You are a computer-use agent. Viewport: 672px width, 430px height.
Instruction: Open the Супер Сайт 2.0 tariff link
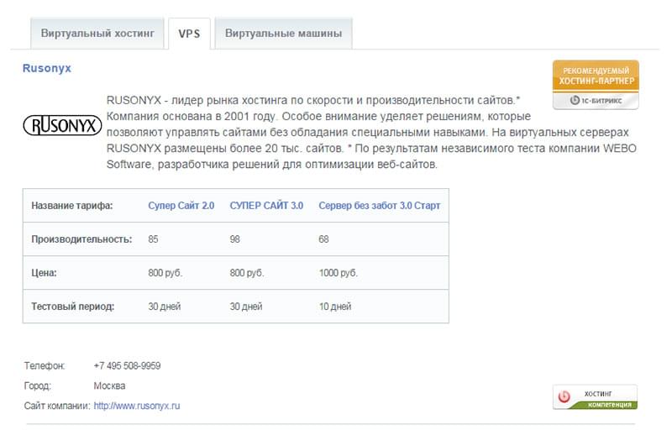[x=181, y=206]
